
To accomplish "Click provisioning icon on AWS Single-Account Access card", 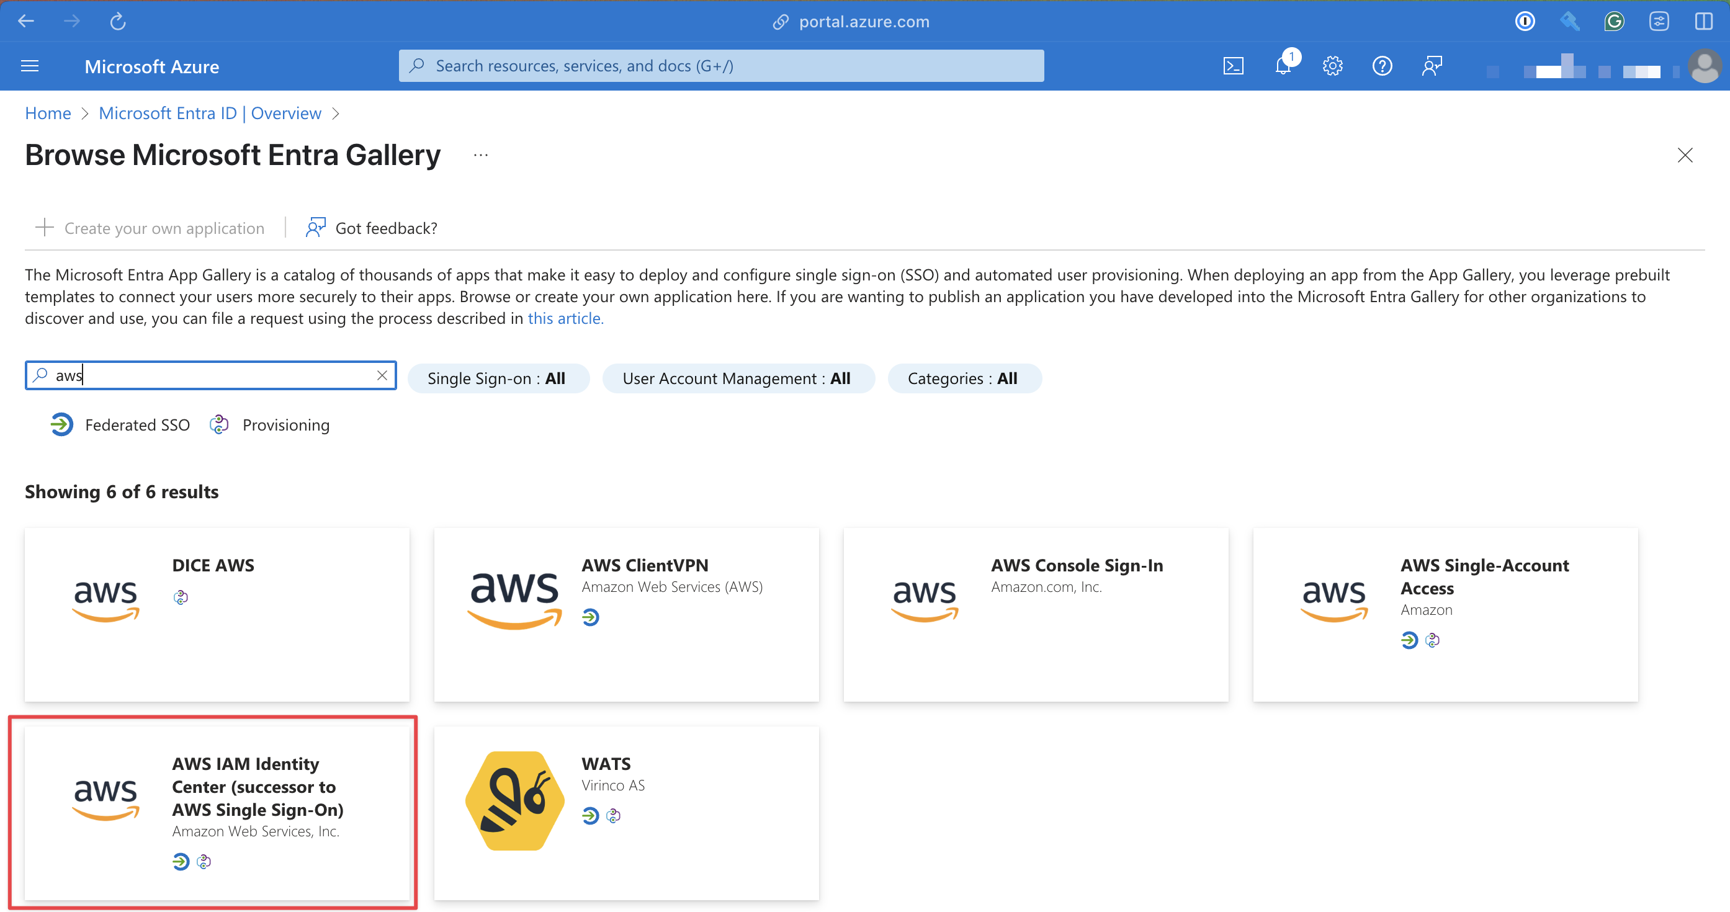I will click(x=1433, y=640).
